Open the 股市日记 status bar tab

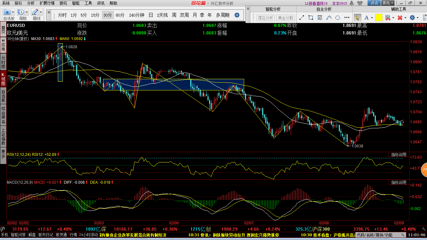tap(46, 235)
